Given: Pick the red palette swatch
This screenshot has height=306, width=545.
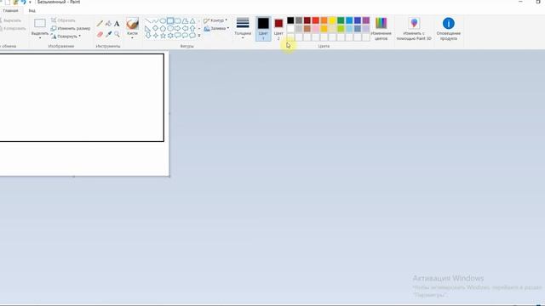Looking at the screenshot, I should click(x=316, y=20).
